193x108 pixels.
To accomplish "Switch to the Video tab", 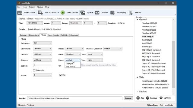I will [x=50, y=35].
